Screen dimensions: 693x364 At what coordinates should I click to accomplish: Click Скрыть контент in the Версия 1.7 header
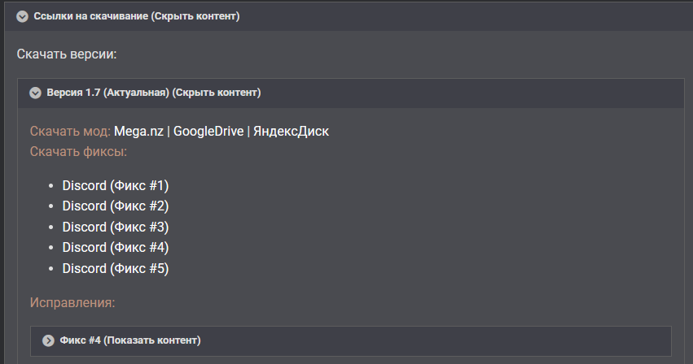click(217, 93)
